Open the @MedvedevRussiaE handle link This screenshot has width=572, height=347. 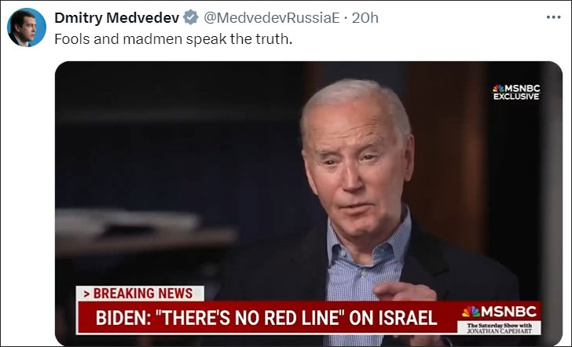click(271, 17)
